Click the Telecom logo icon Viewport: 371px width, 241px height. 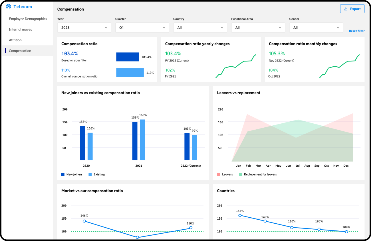click(x=8, y=7)
